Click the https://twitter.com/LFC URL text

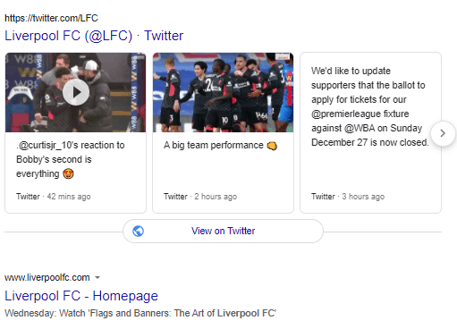click(x=51, y=18)
